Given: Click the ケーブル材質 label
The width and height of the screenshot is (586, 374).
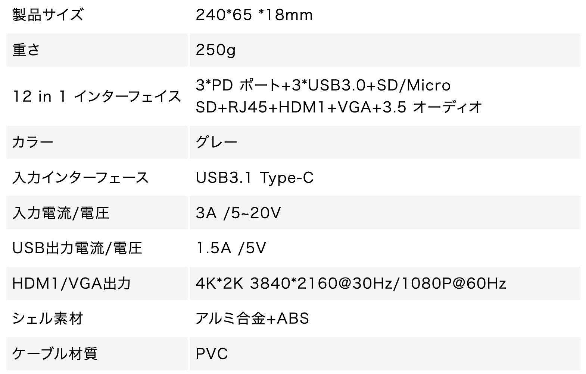Looking at the screenshot, I should coord(55,354).
